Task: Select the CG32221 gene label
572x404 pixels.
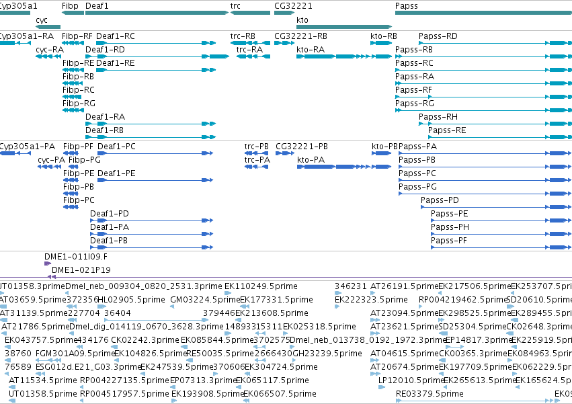Action: tap(293, 6)
